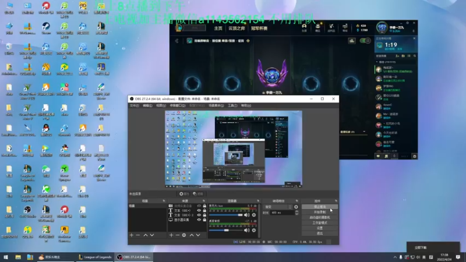Enable 工作室模式 in OBS controls

[x=320, y=223]
